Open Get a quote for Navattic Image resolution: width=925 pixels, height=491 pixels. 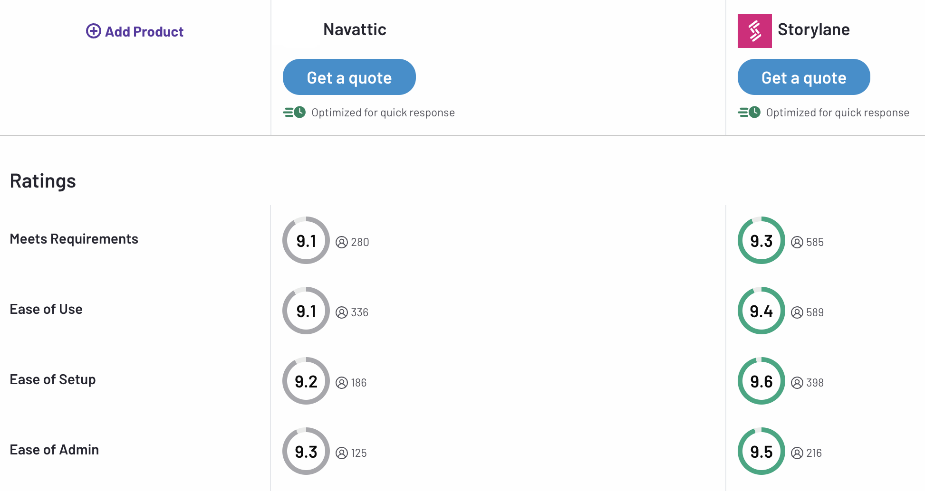coord(349,77)
